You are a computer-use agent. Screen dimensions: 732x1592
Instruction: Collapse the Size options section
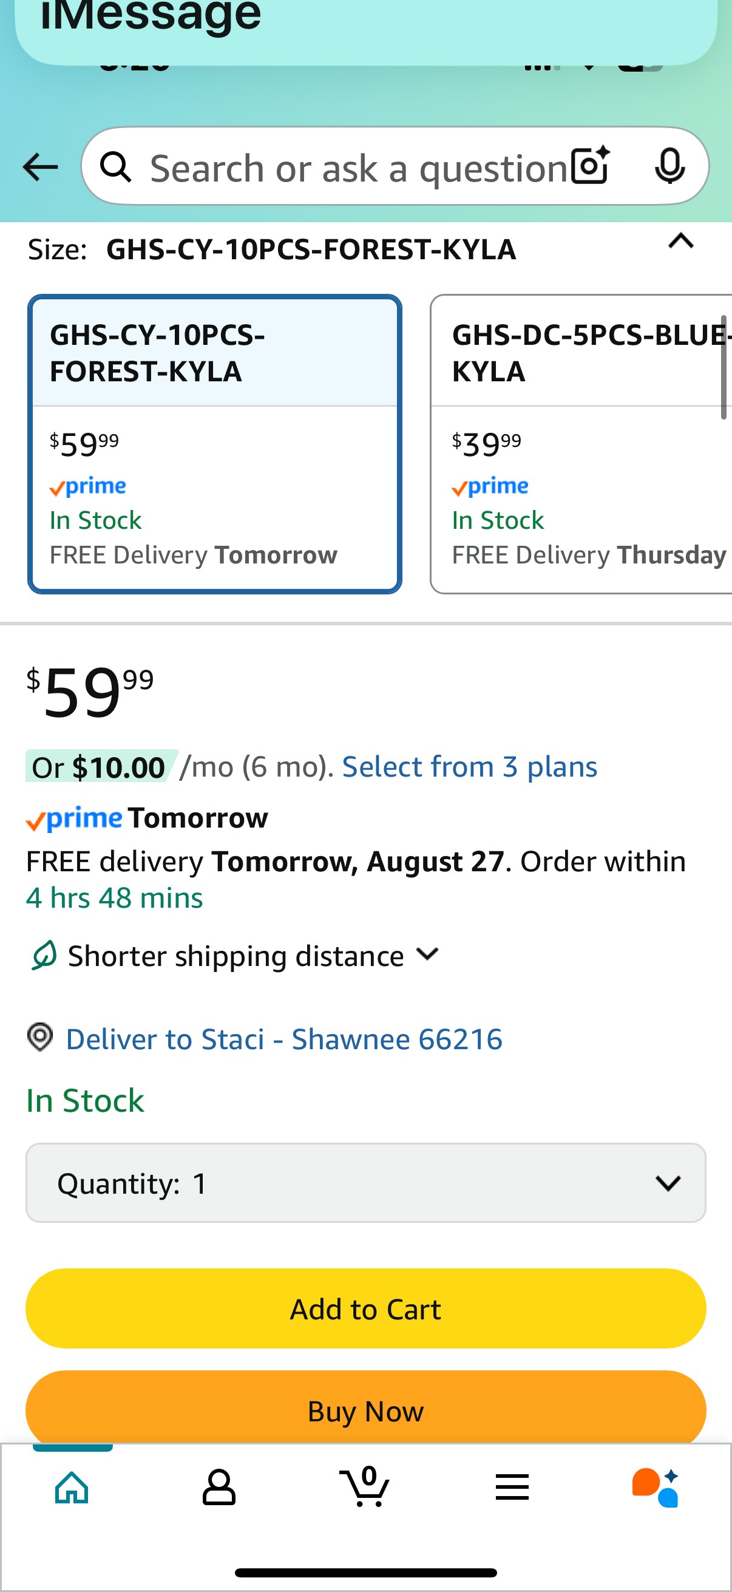[681, 242]
